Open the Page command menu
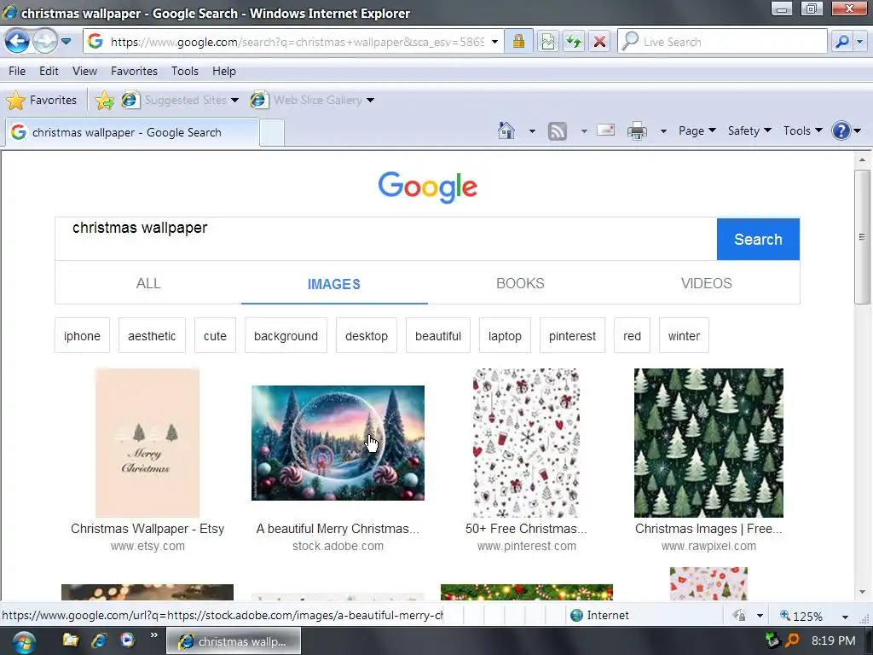This screenshot has width=873, height=655. 697,130
